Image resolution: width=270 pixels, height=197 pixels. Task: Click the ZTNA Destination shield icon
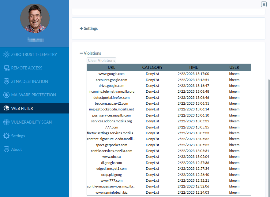pyautogui.click(x=6, y=81)
